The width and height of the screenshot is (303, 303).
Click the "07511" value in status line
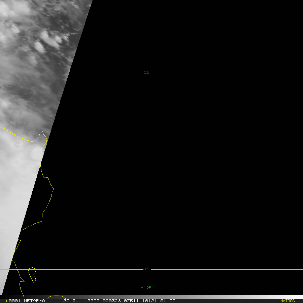pyautogui.click(x=131, y=301)
